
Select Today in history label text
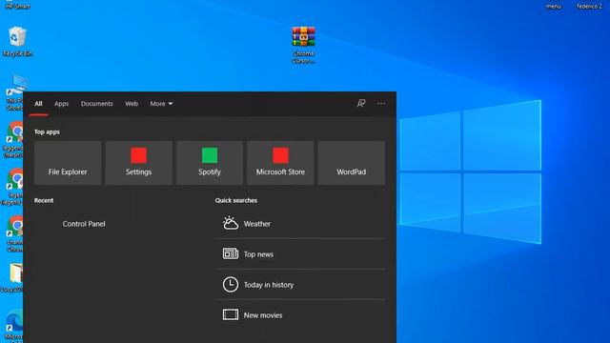coord(269,285)
